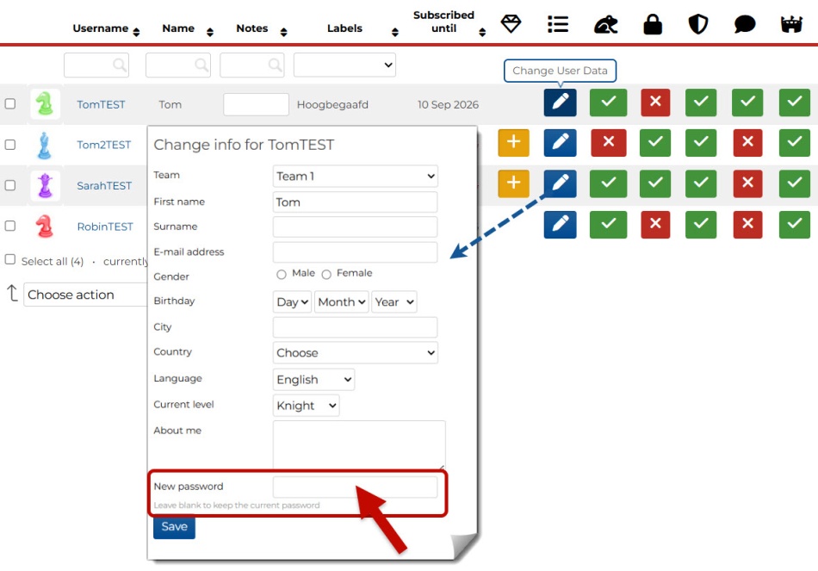Click the pencil edit icon for TomTEST
Image resolution: width=818 pixels, height=571 pixels.
(560, 102)
